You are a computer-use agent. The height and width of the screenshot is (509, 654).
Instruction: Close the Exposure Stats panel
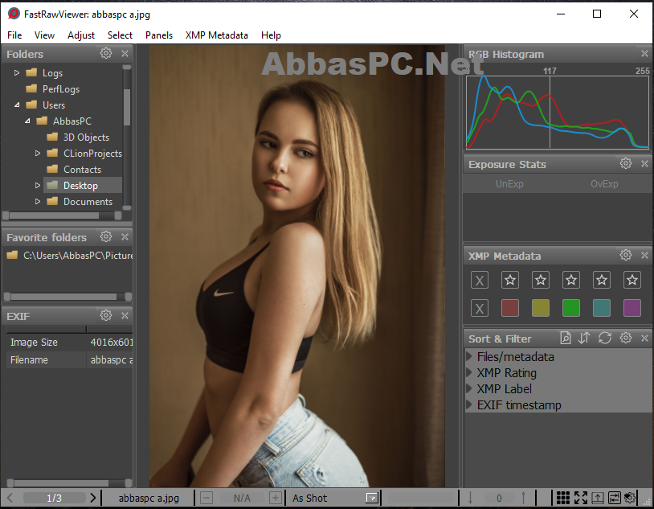tap(644, 163)
